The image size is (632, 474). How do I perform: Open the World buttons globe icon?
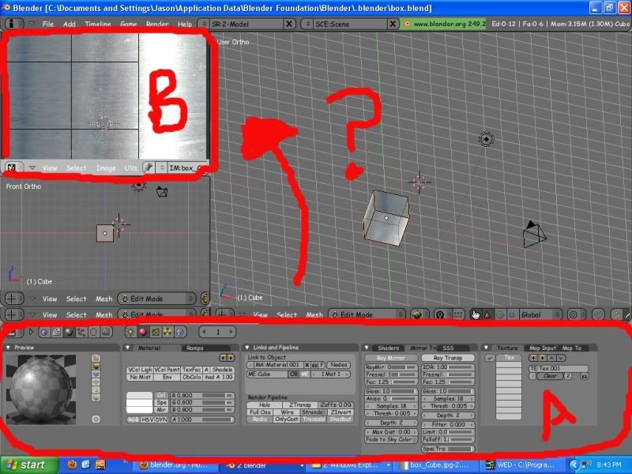(x=180, y=332)
